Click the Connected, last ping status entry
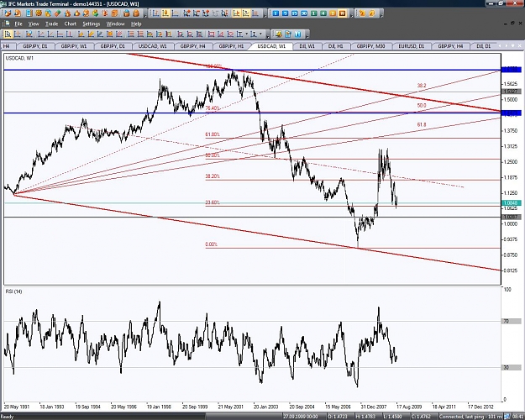The image size is (525, 420). point(470,417)
